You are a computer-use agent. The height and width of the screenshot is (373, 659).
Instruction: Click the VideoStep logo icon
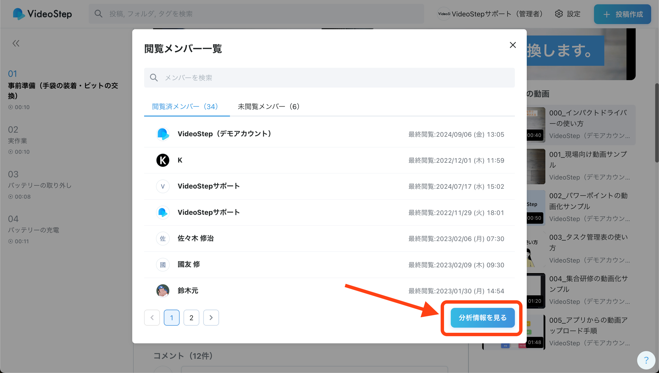[x=19, y=14]
